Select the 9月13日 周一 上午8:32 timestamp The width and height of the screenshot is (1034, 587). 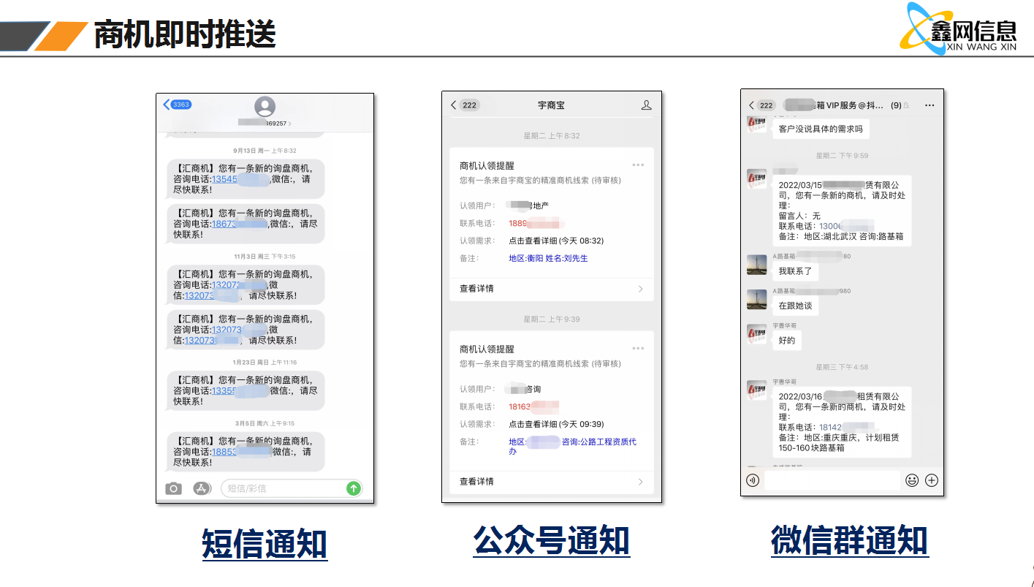[265, 151]
